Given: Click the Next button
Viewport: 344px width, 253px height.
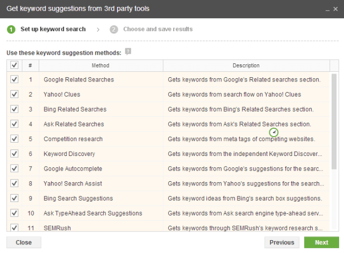Looking at the screenshot, I should click(321, 242).
